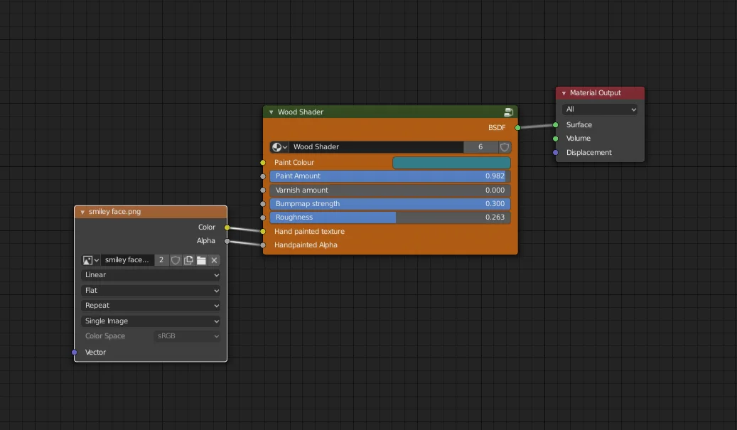Viewport: 737px width, 430px height.
Task: Toggle the fake user shield for smiley face.png
Action: point(175,260)
